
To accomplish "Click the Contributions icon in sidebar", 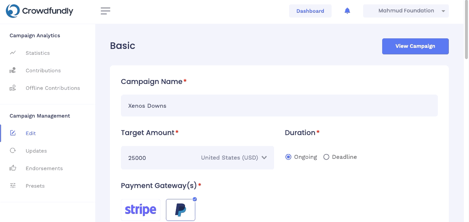I will (13, 70).
